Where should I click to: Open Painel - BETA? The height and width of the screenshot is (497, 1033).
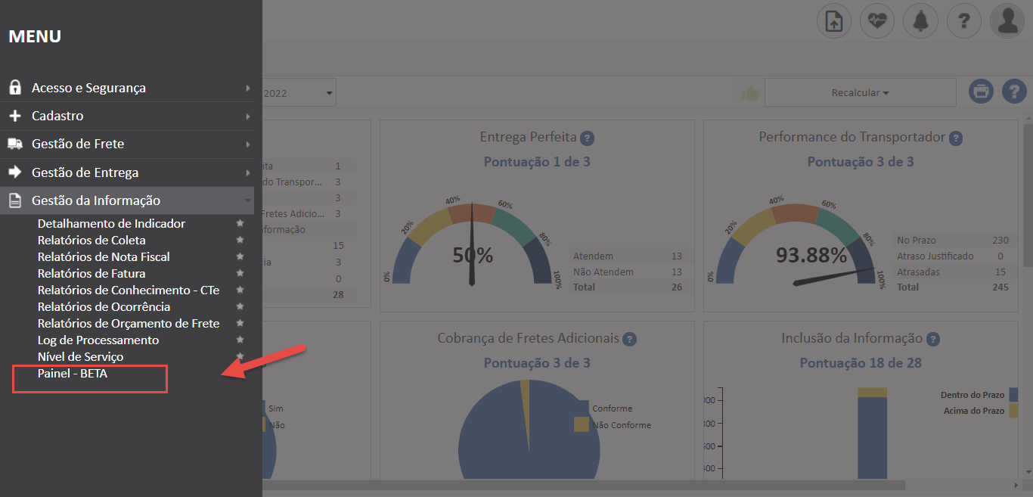coord(73,373)
